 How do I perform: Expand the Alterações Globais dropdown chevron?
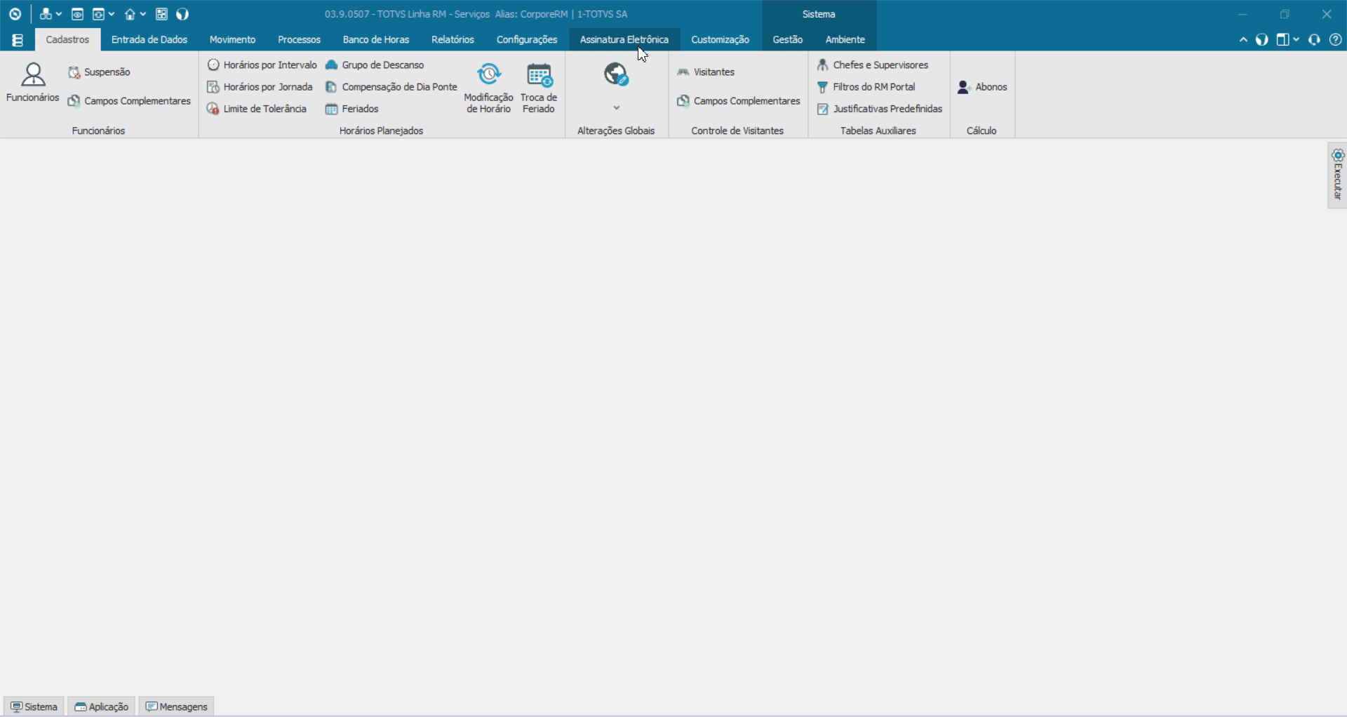point(616,108)
